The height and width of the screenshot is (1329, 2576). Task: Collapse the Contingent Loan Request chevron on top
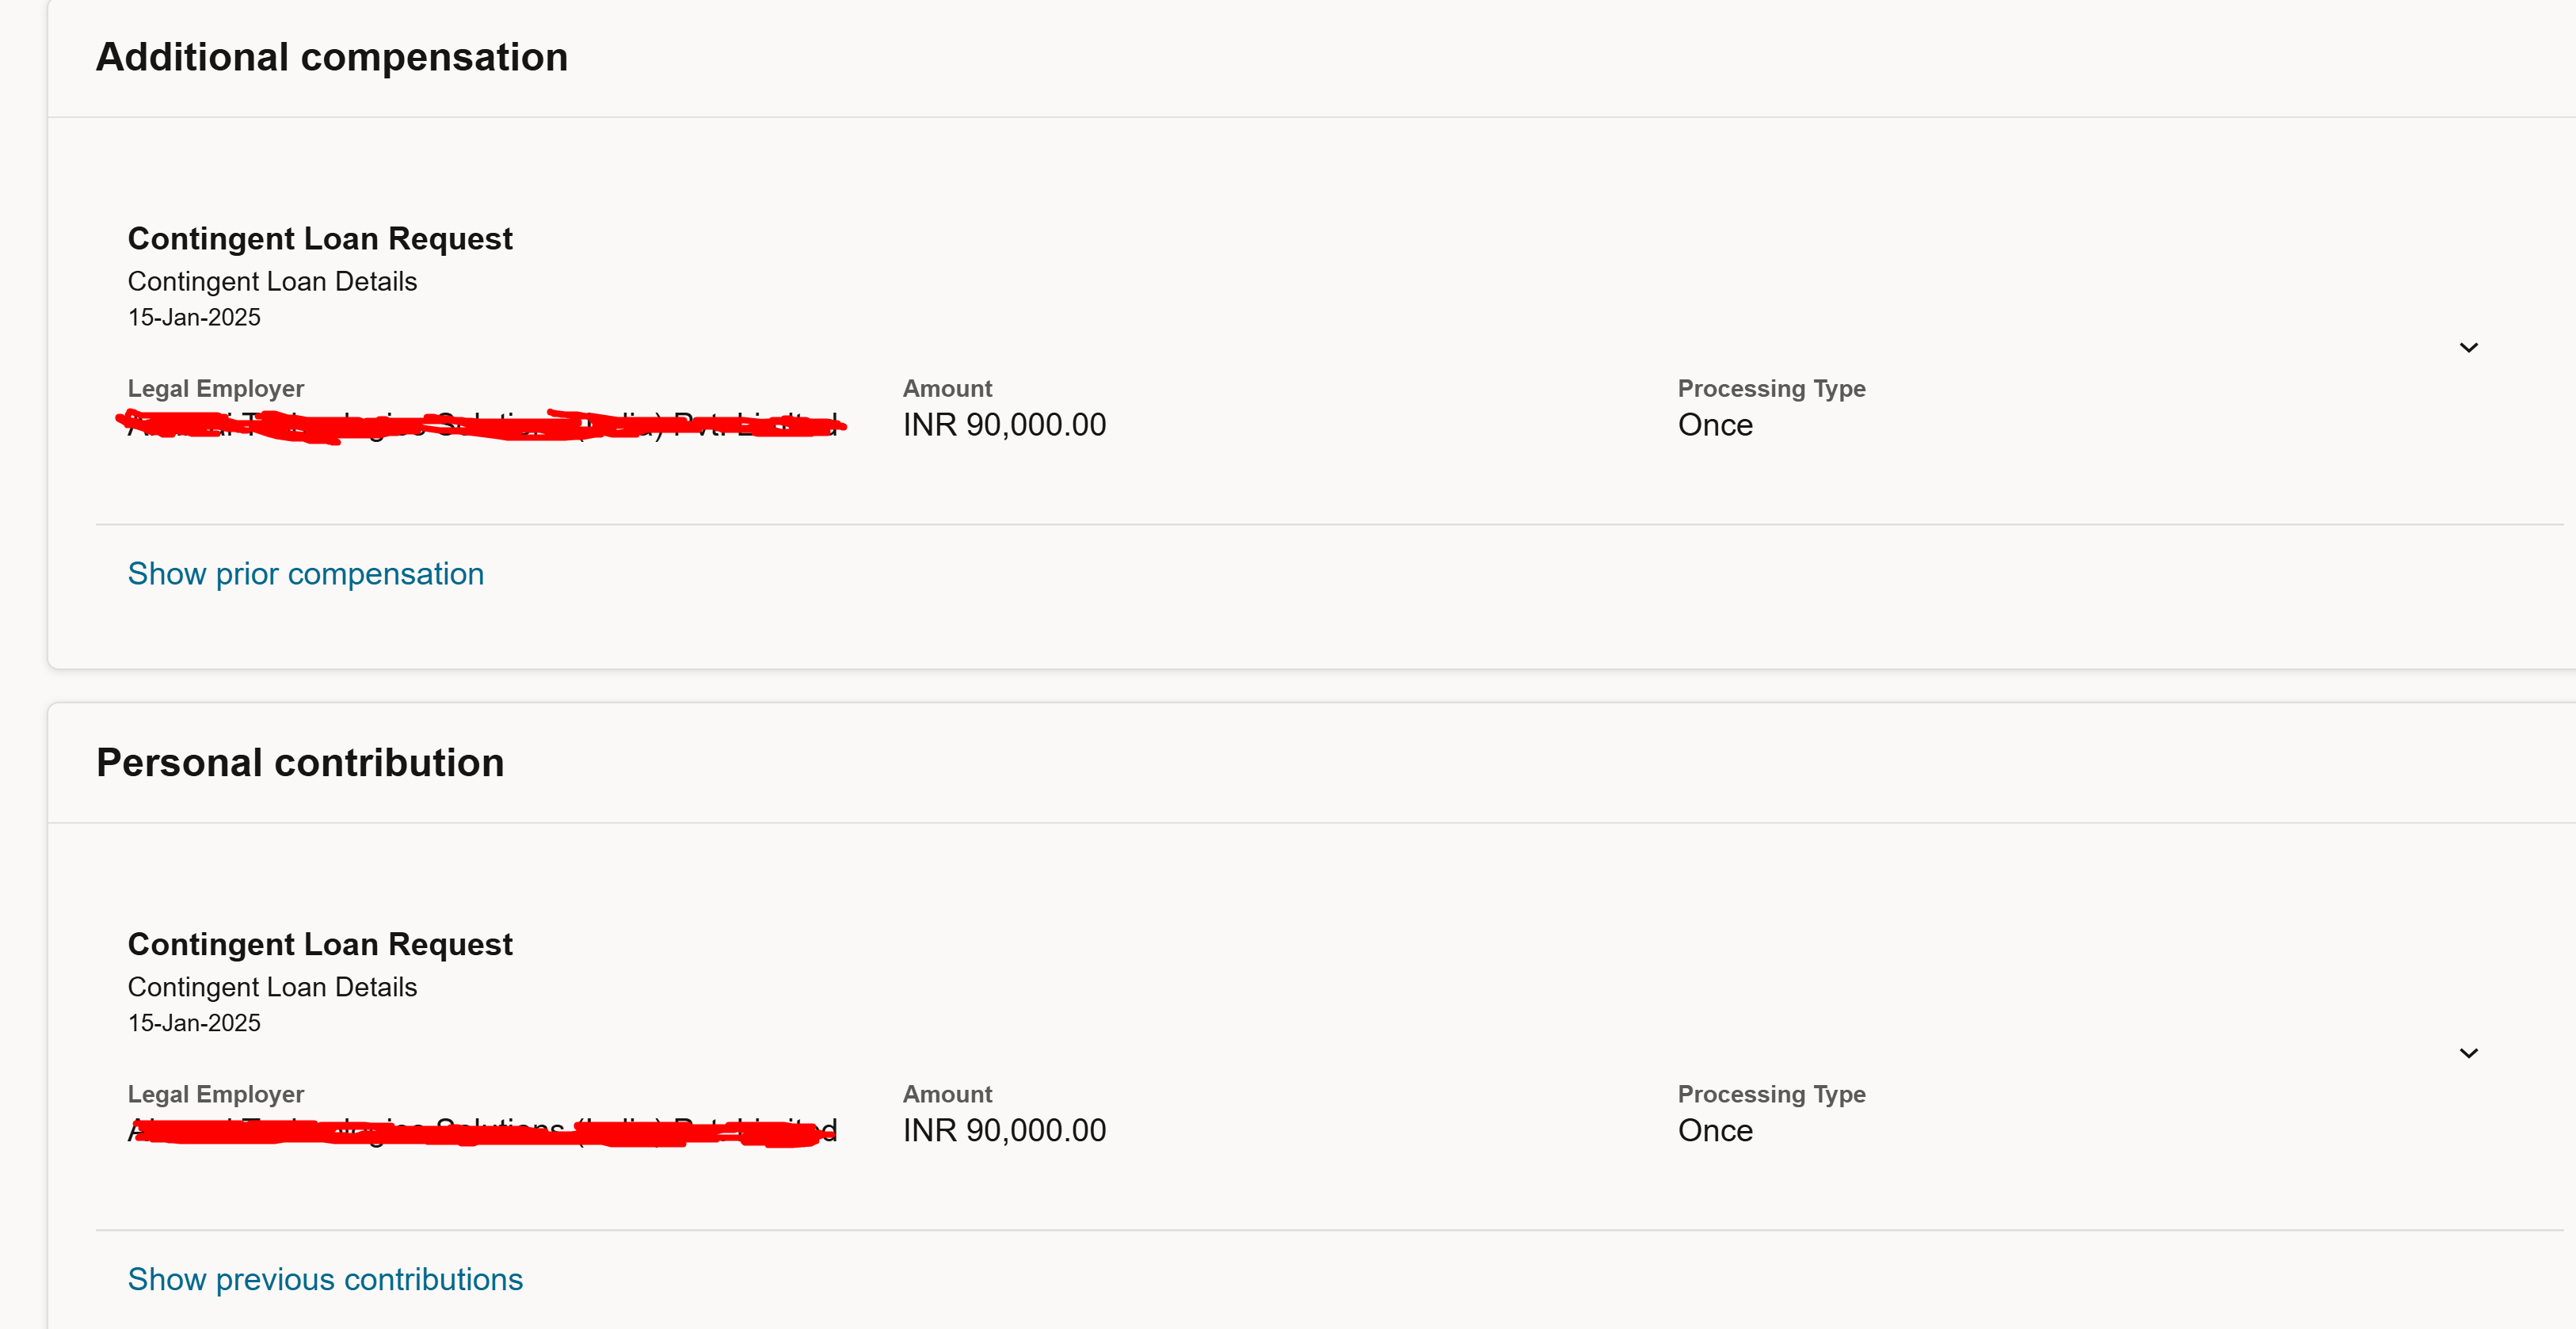click(2469, 347)
